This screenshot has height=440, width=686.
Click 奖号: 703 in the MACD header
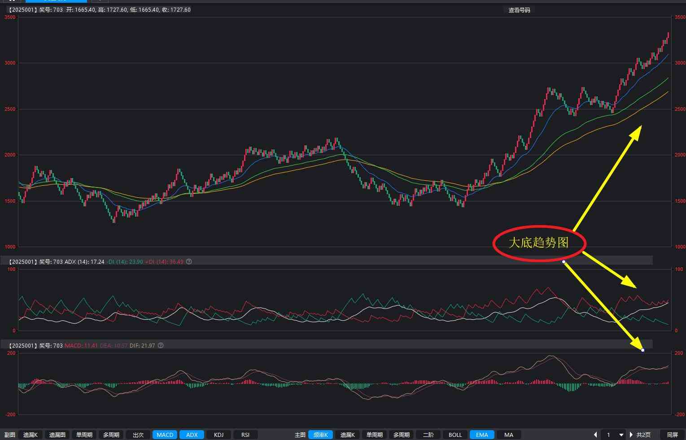51,345
